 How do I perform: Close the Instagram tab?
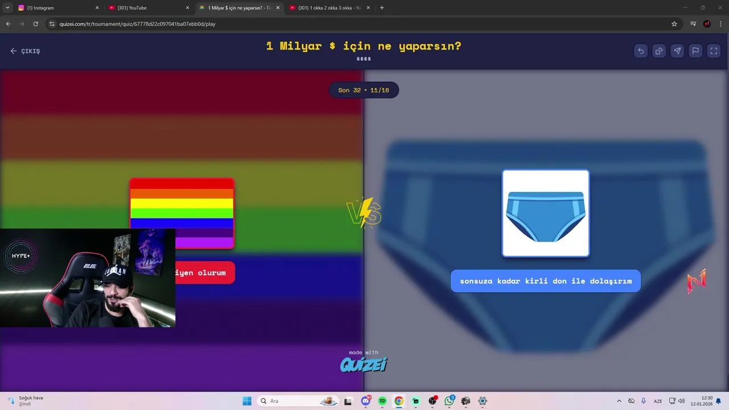click(x=97, y=8)
